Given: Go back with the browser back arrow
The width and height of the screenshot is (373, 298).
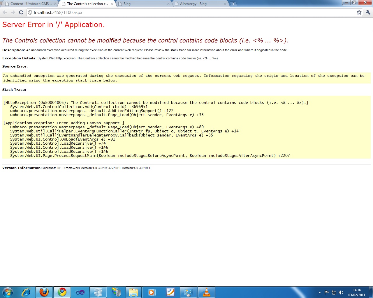Looking at the screenshot, I should (5, 12).
